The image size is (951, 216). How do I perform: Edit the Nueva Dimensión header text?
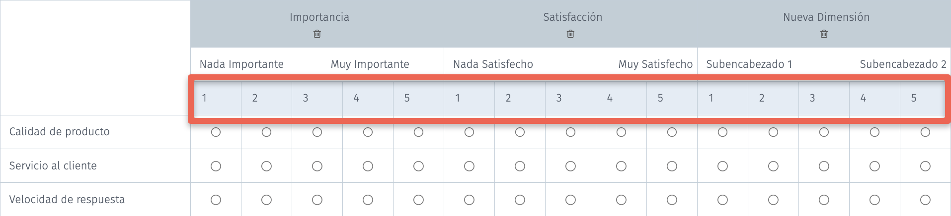826,17
